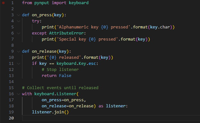Click the 'Stop listener' comment

pos(60,70)
